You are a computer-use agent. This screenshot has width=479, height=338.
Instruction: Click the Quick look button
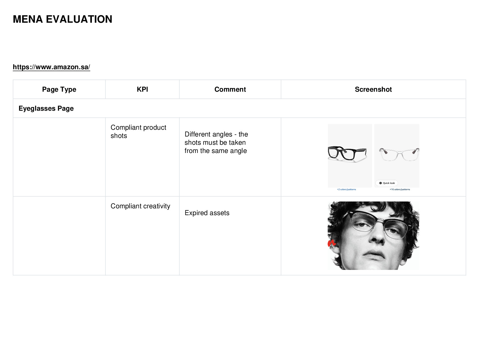pyautogui.click(x=387, y=183)
